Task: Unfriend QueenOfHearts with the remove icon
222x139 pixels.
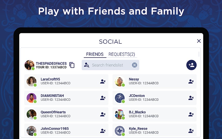Action: (x=103, y=114)
